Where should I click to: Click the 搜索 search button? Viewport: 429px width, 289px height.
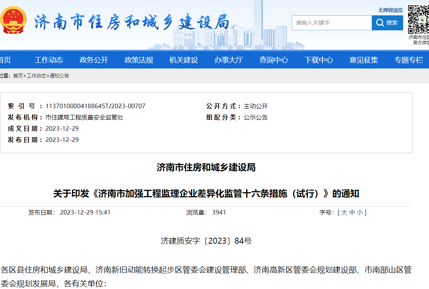click(387, 22)
